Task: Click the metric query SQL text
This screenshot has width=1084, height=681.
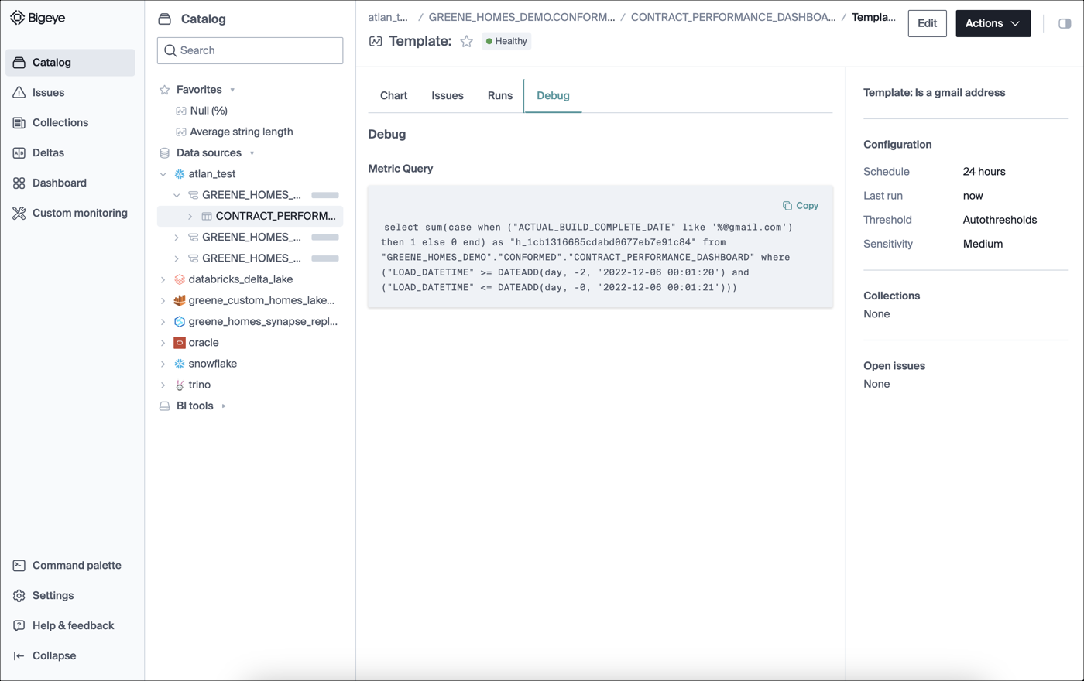Action: (588, 257)
